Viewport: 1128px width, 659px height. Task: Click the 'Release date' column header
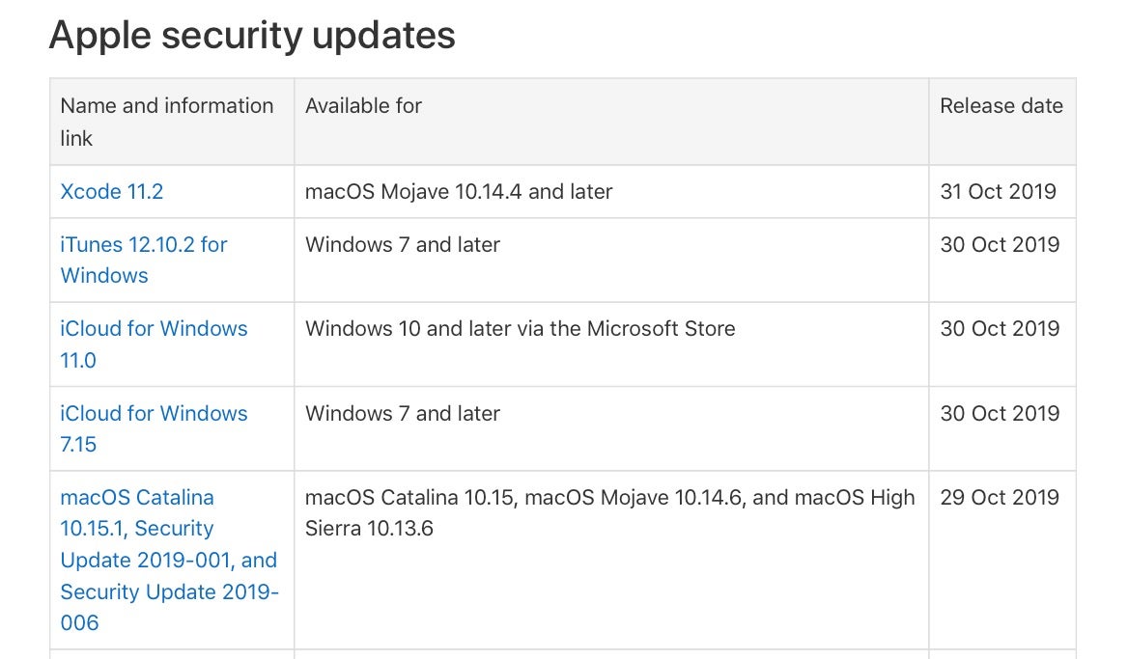click(x=1001, y=106)
